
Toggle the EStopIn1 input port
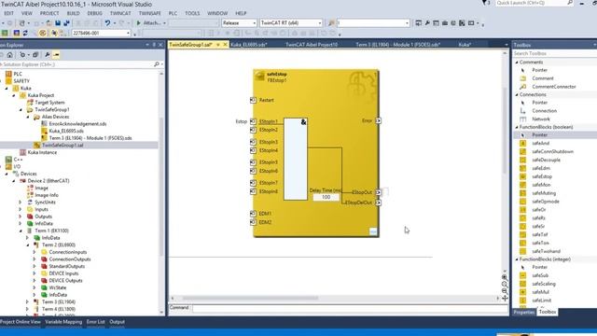tap(253, 121)
